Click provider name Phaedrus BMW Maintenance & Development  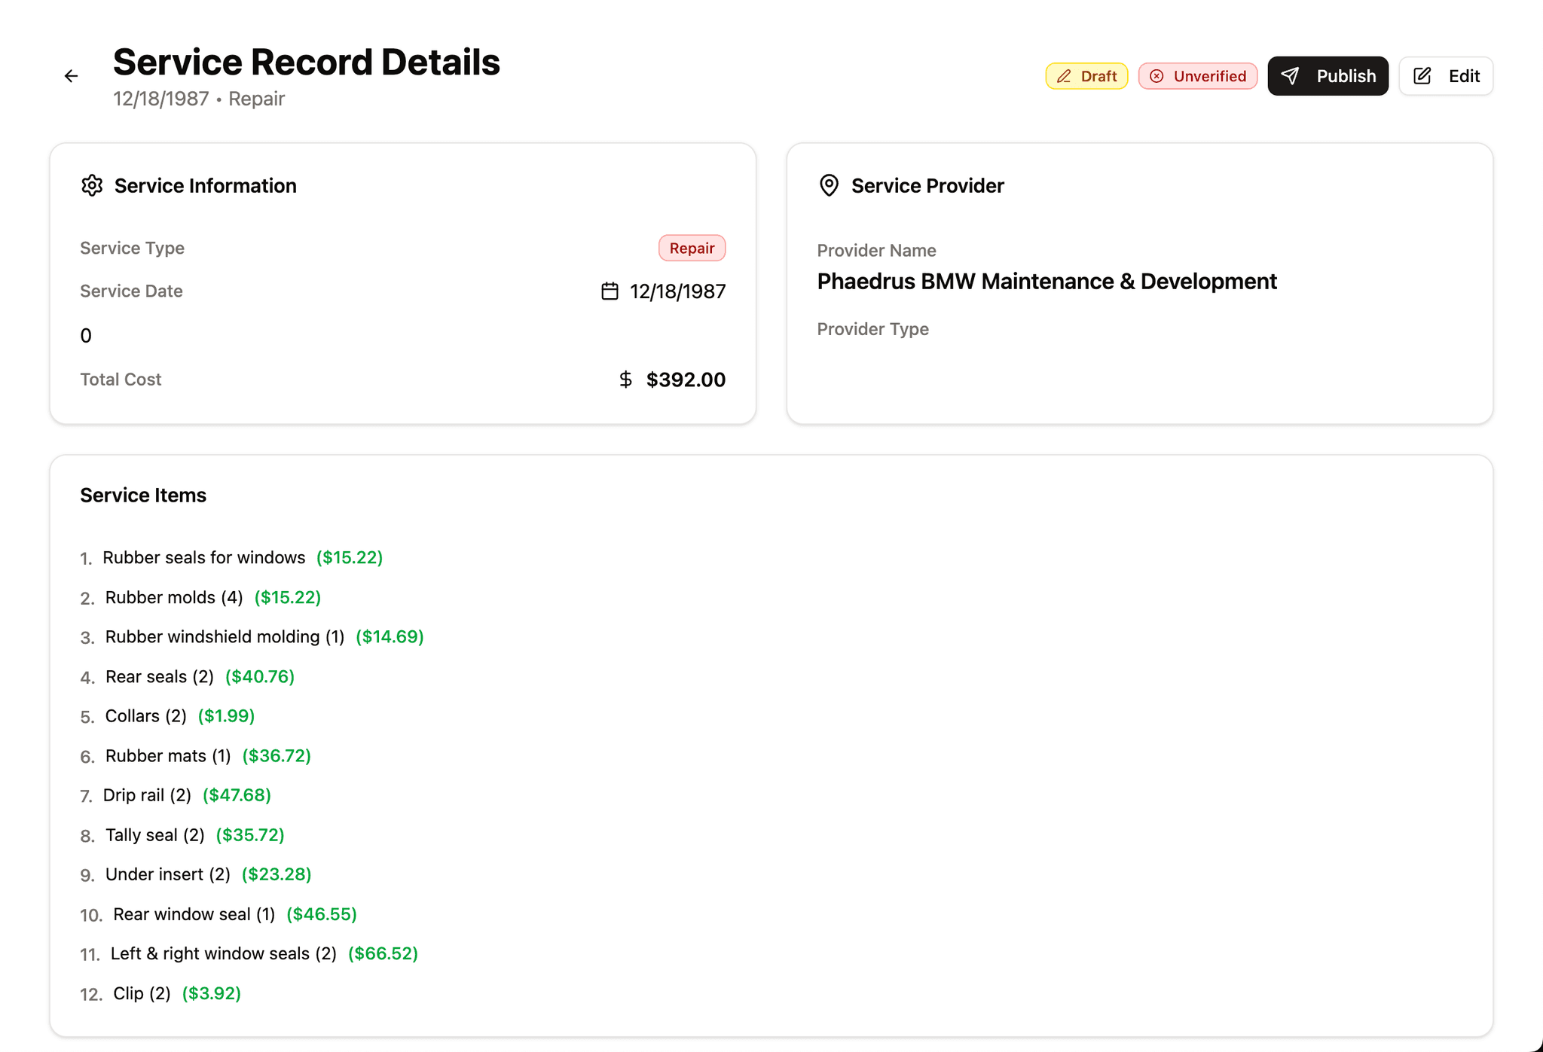(x=1046, y=282)
